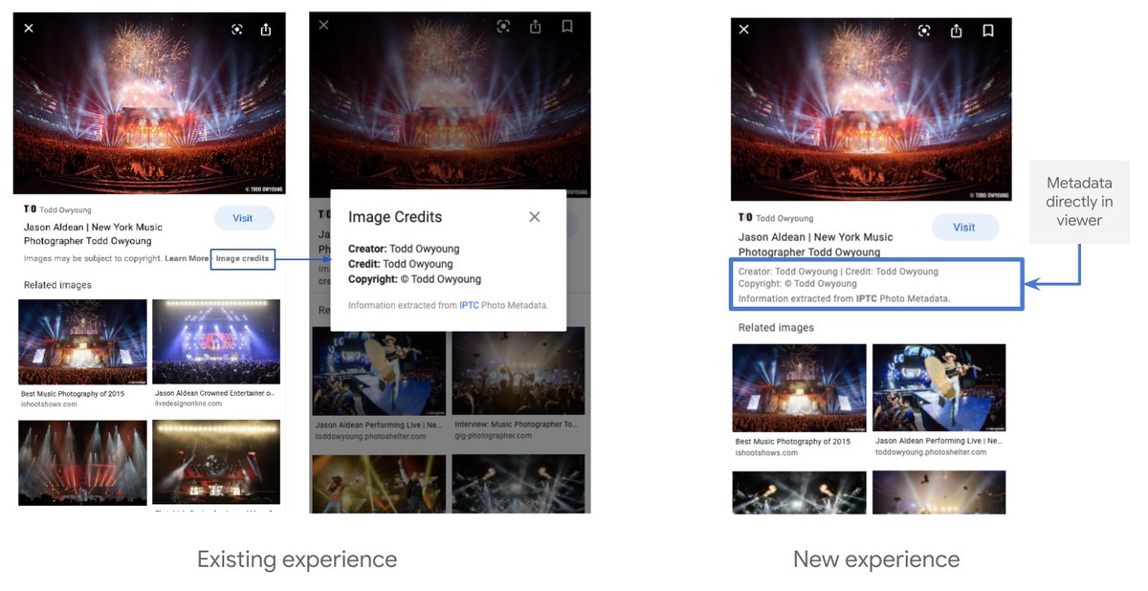
Task: Open the IPTC link in the credits dialog
Action: point(468,304)
